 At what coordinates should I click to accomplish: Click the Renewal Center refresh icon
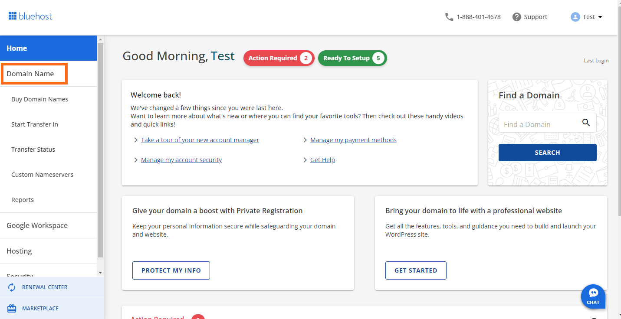point(12,287)
